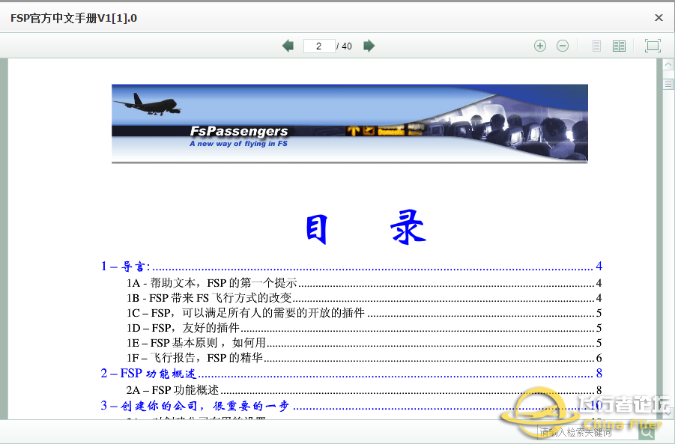Zoom out of the PDF page
Viewport: 675px width, 444px height.
pyautogui.click(x=563, y=46)
